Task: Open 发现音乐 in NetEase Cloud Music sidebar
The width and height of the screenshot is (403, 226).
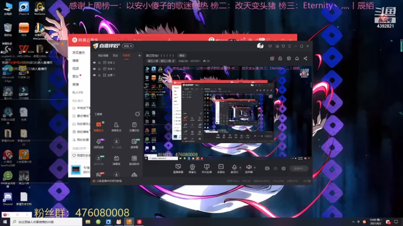Action: (x=79, y=53)
